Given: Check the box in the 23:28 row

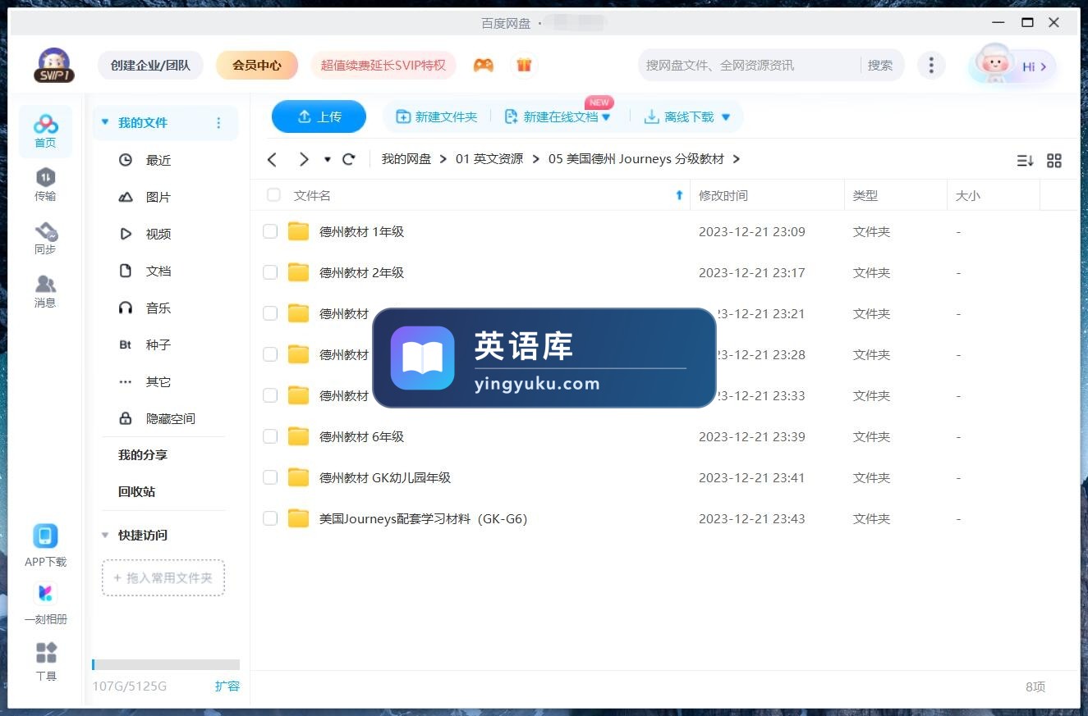Looking at the screenshot, I should point(270,354).
